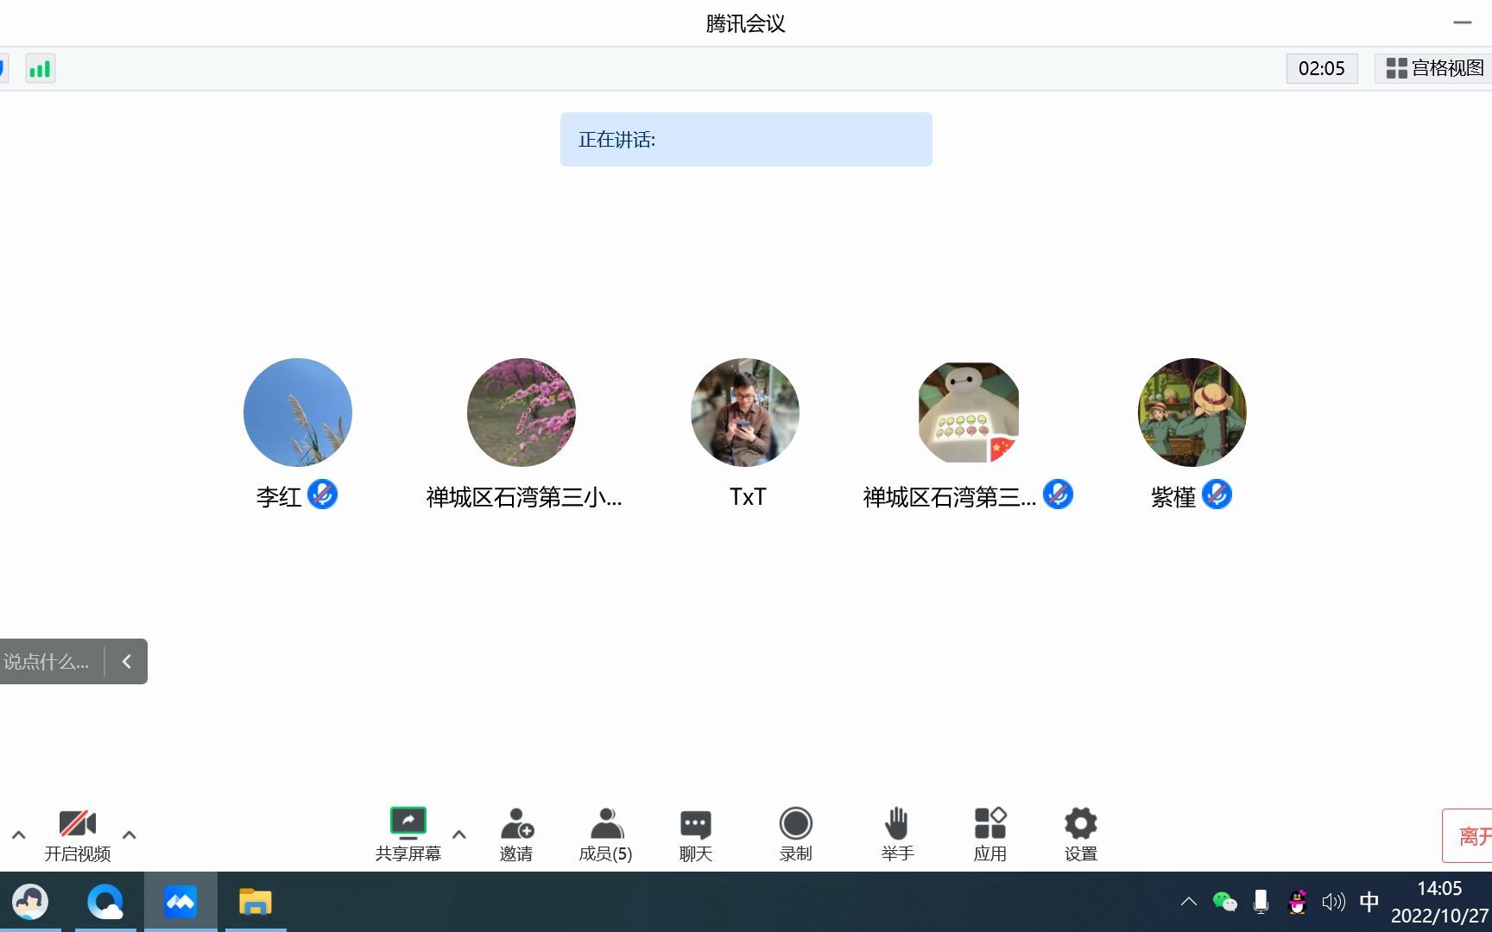Viewport: 1492px width, 932px height.
Task: Click Tencent Meeting taskbar icon
Action: 180,903
